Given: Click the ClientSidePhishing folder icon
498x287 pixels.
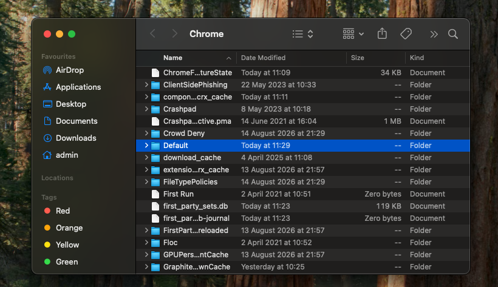Looking at the screenshot, I should tap(155, 85).
